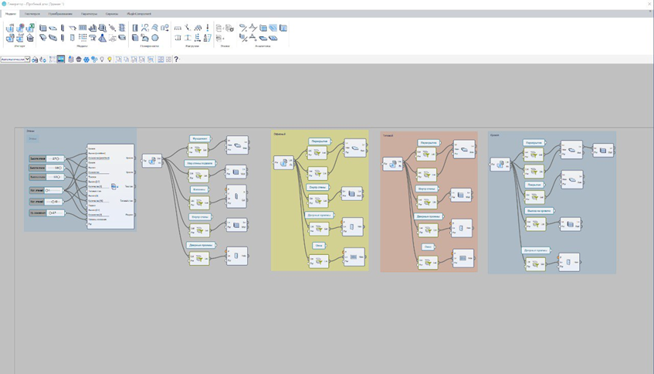Click the Окна label in Офисный group
This screenshot has width=654, height=374.
[319, 246]
